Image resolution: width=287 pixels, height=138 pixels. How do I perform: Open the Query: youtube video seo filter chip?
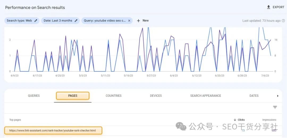click(x=105, y=21)
